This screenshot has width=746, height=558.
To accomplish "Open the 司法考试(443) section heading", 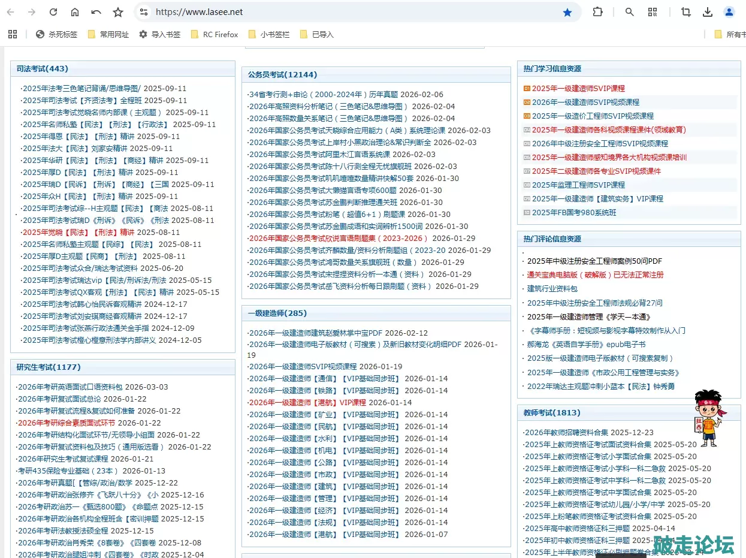I will (x=43, y=69).
